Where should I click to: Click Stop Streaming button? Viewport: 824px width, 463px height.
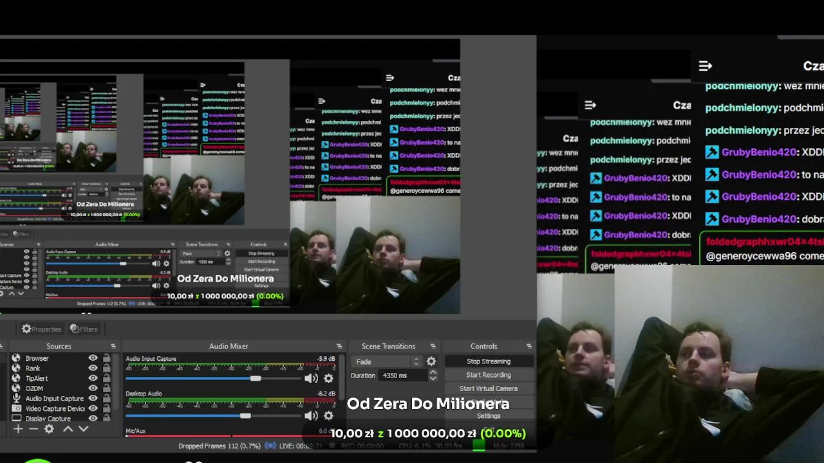click(x=489, y=361)
